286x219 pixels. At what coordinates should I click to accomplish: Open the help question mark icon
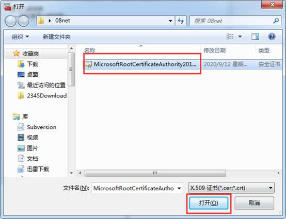click(x=272, y=37)
